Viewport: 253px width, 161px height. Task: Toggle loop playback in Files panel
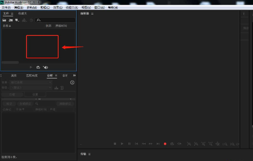[38, 67]
